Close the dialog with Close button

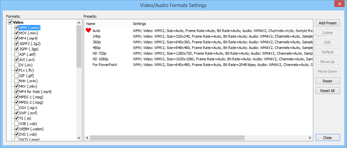(328, 138)
